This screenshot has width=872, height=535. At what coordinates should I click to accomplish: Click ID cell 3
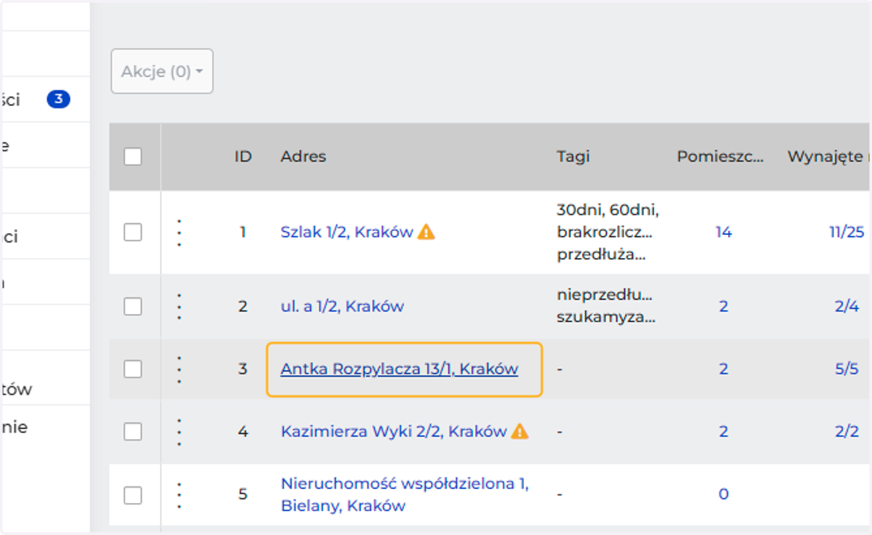tap(243, 369)
